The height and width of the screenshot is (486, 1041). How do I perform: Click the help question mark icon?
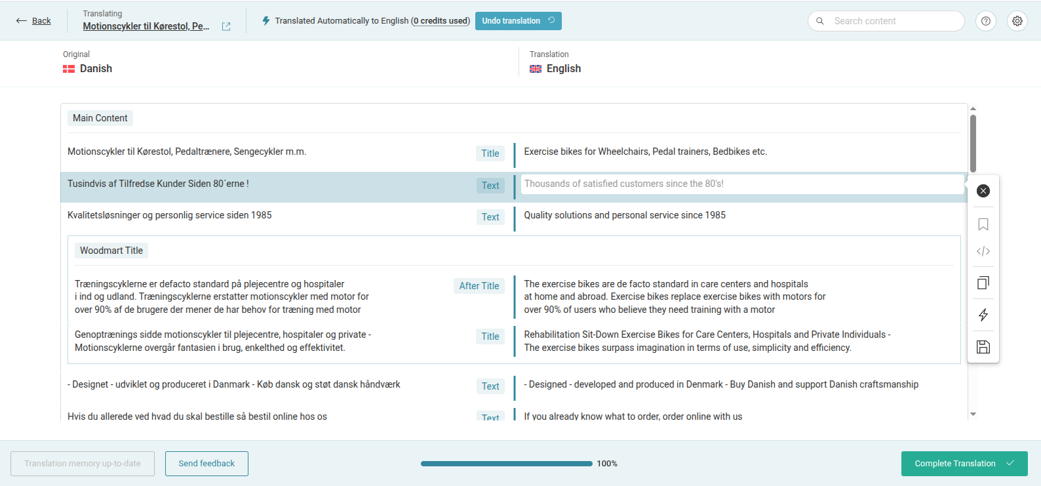pos(986,21)
